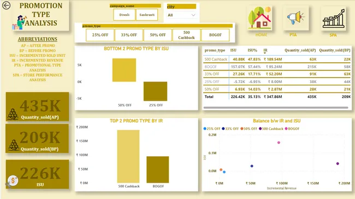Click the Total row label in table
This screenshot has width=355, height=199.
[x=209, y=97]
